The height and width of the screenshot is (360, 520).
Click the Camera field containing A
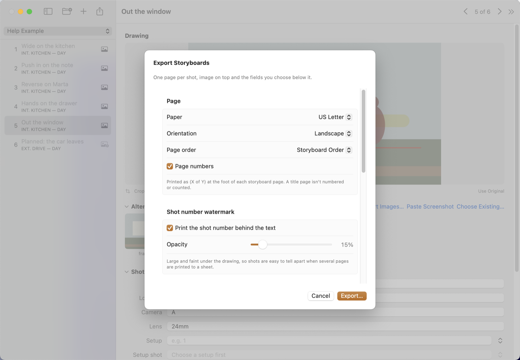click(x=335, y=312)
